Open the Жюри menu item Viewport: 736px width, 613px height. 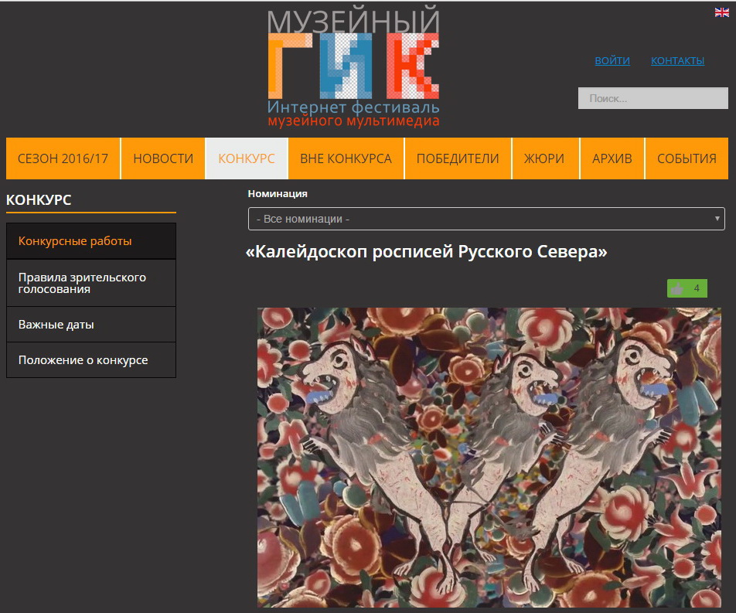544,158
